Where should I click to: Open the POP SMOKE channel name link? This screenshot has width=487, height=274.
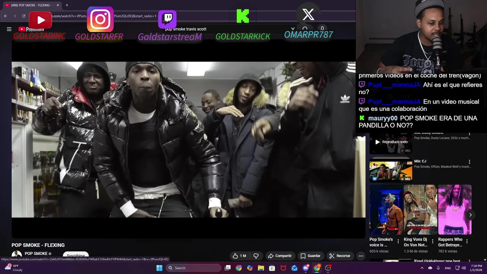[36, 253]
